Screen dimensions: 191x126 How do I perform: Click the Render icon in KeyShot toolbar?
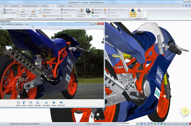click(54, 103)
